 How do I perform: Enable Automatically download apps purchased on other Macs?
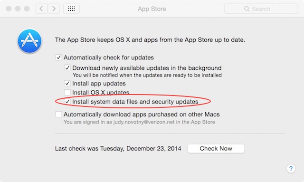[x=58, y=114]
